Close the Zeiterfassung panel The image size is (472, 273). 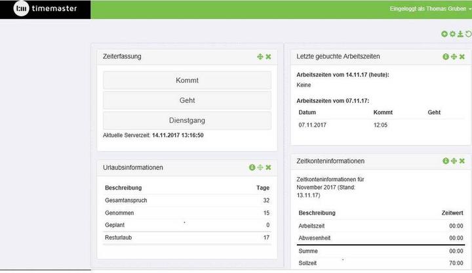(x=268, y=56)
